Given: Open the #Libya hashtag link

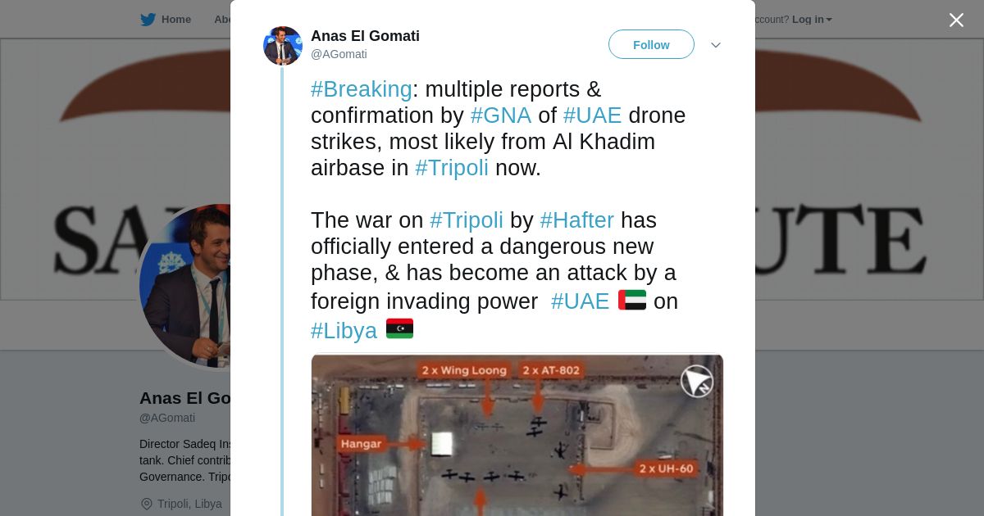Looking at the screenshot, I should coord(344,331).
